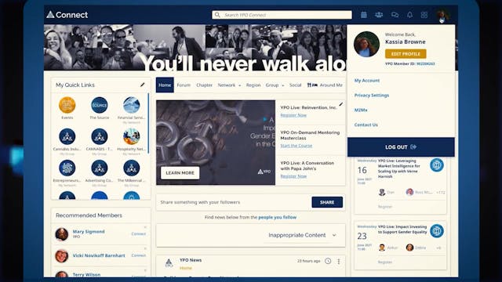Click the Connect logo
Image resolution: width=502 pixels, height=282 pixels.
(x=67, y=15)
